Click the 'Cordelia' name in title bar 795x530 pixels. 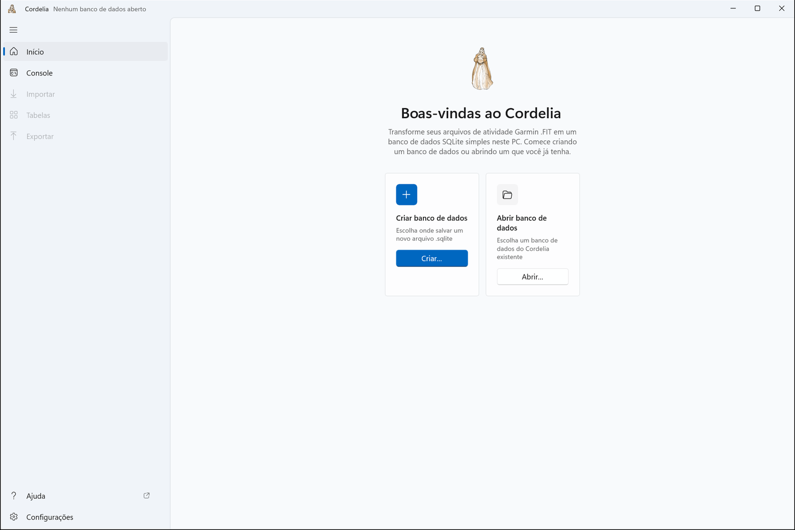(x=37, y=9)
